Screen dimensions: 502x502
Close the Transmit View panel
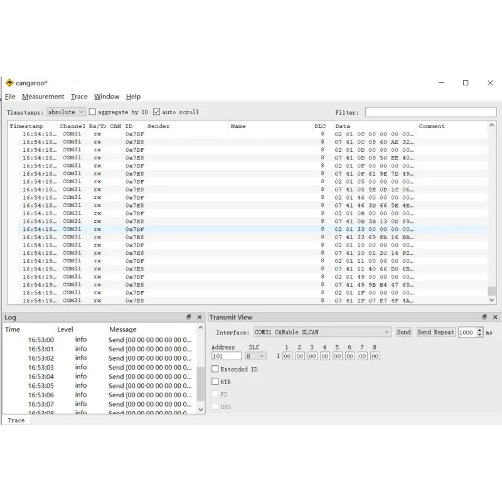(x=495, y=317)
